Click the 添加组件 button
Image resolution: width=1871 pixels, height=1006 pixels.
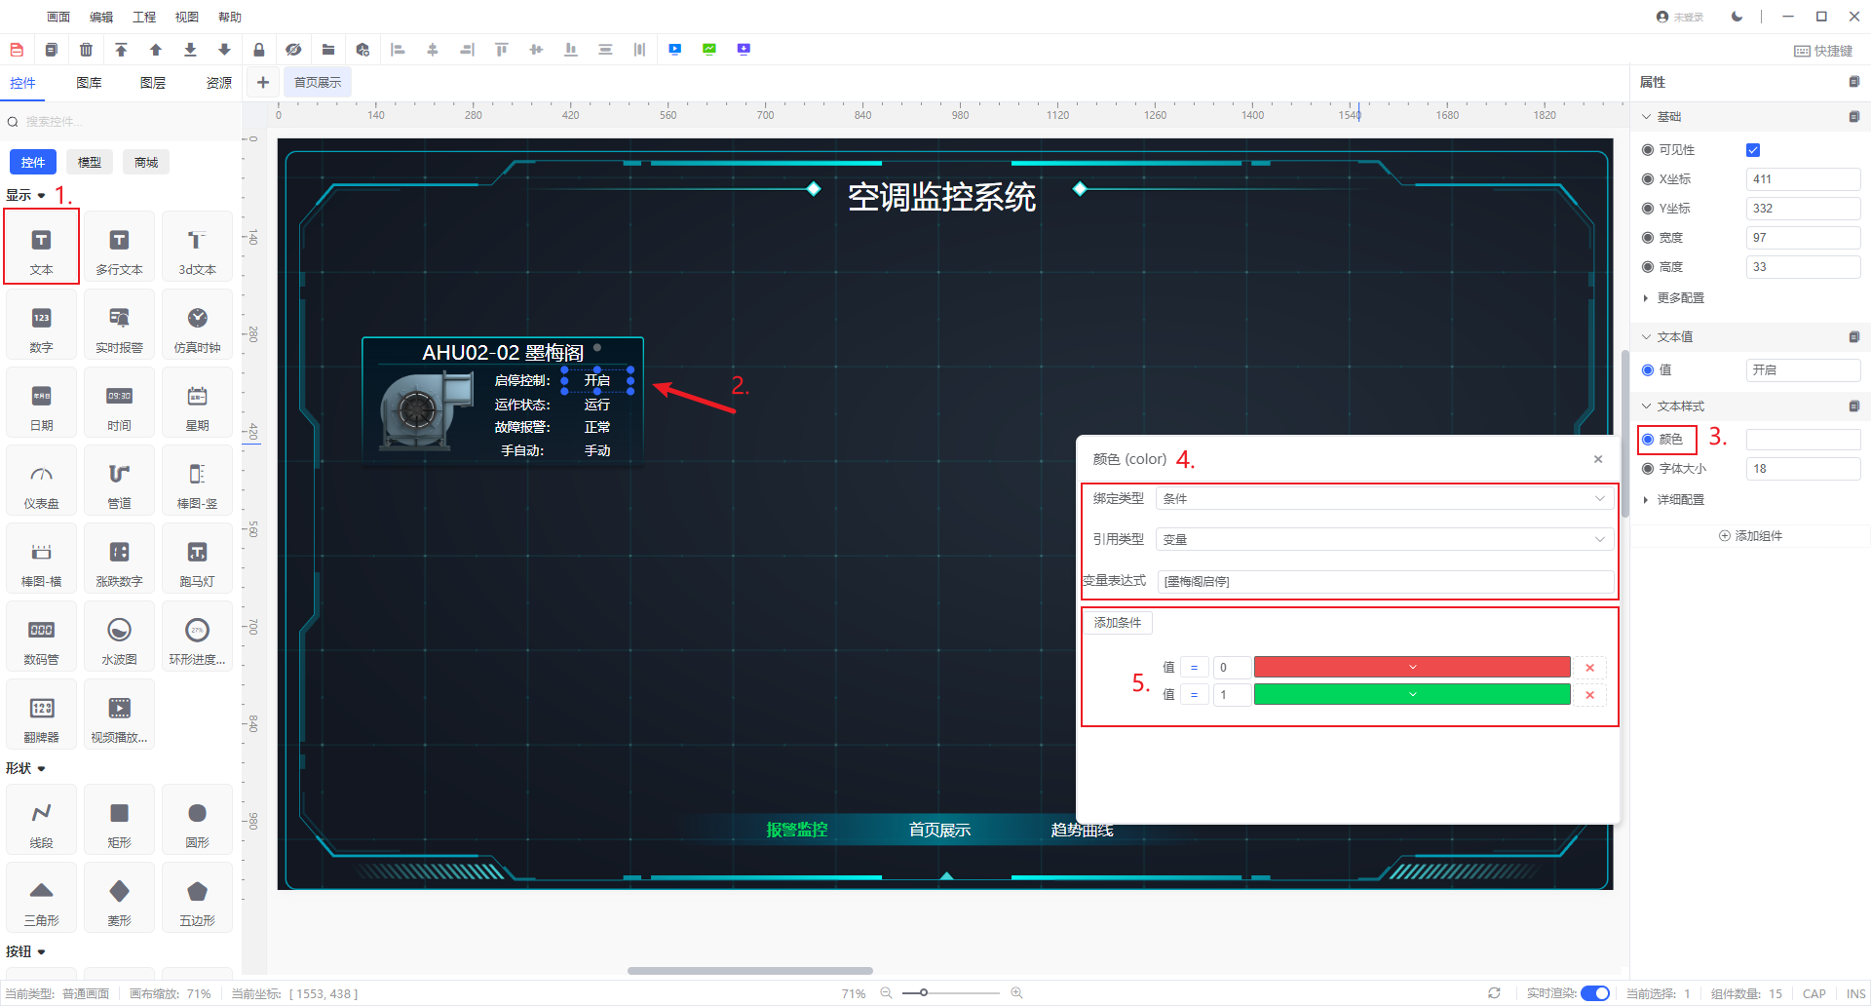pyautogui.click(x=1750, y=536)
